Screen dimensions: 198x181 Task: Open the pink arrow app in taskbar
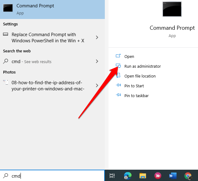(x=158, y=175)
